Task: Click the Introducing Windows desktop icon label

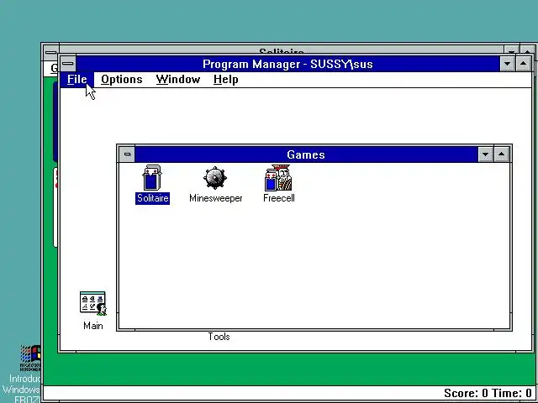Action: click(x=21, y=389)
